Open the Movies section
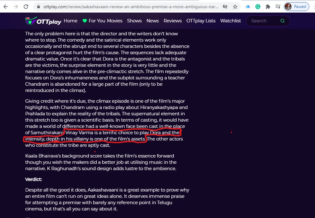 115,21
